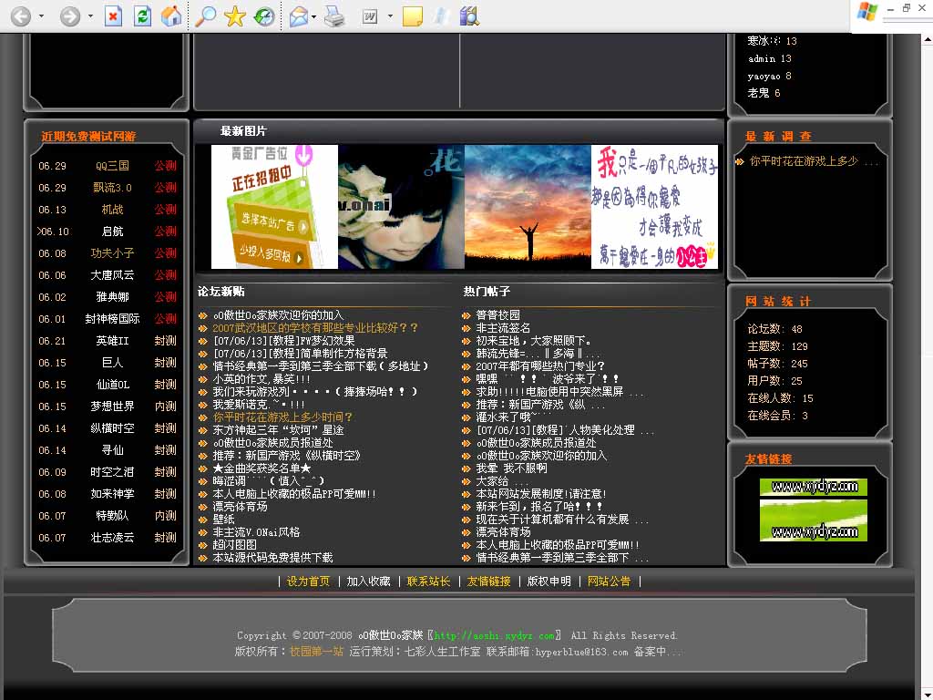Open the 封神榜国际 game entry
The image size is (933, 700).
112,318
